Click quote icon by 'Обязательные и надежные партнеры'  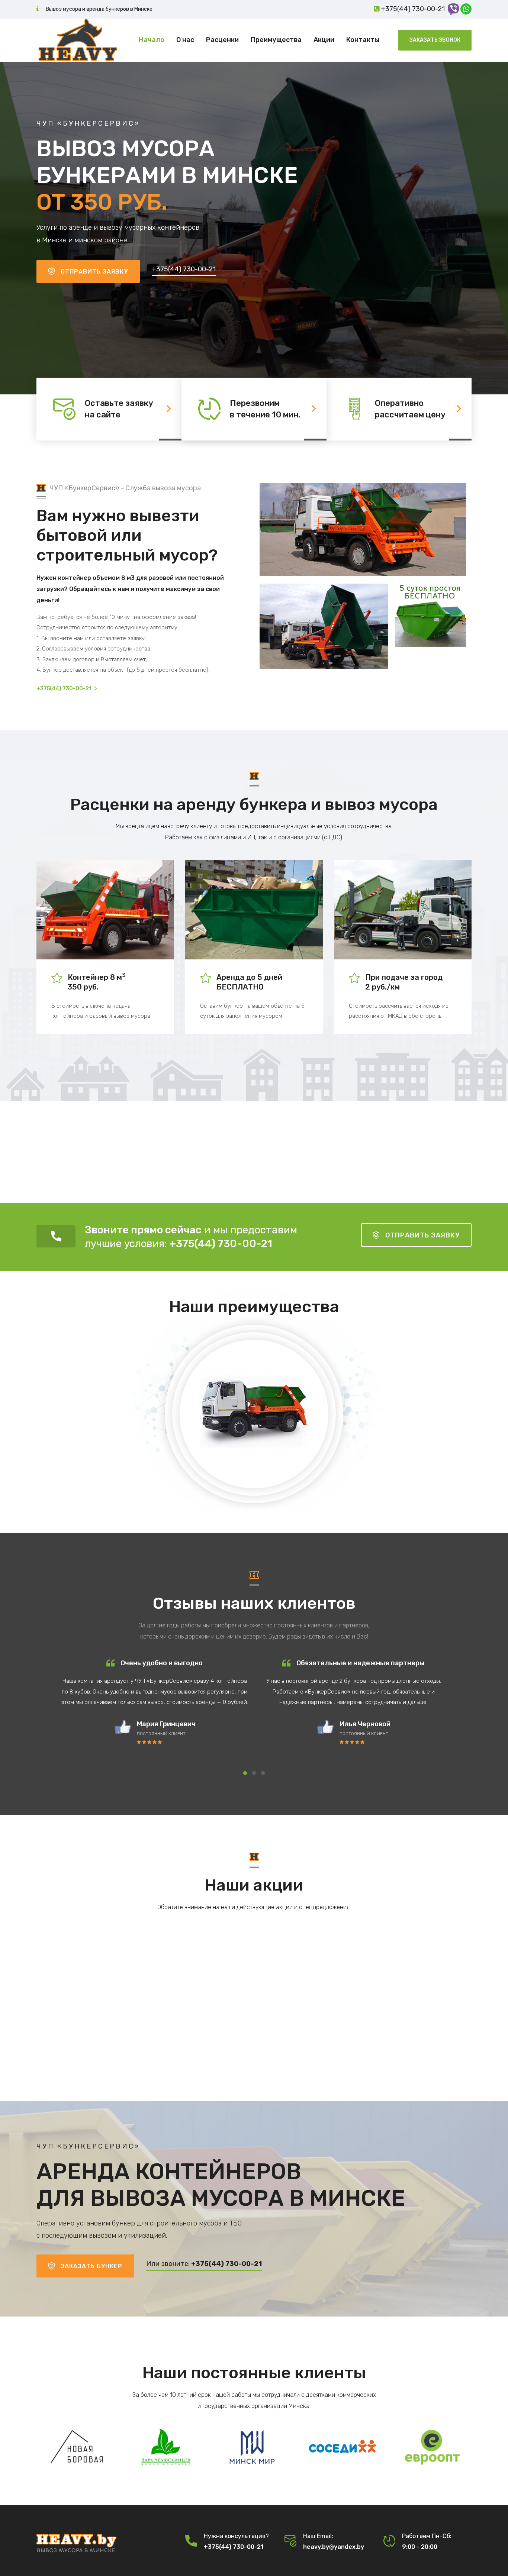(286, 1663)
